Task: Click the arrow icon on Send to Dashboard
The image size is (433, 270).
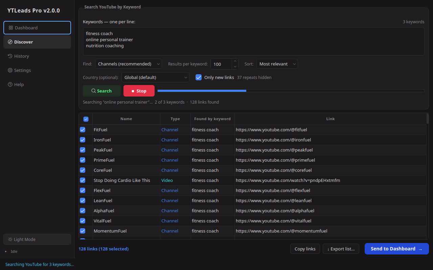Action: (420, 249)
